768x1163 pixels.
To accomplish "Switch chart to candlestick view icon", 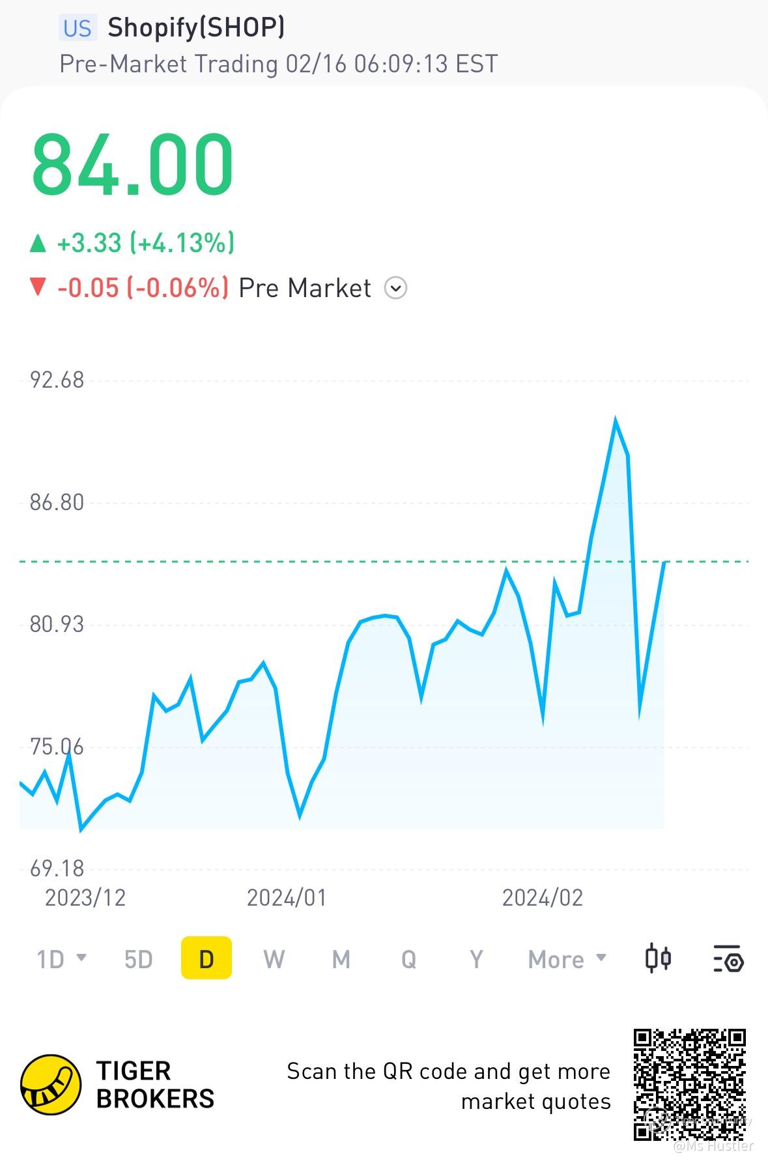I will tap(658, 958).
